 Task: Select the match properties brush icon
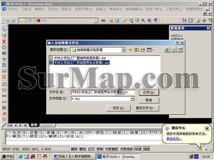click(x=125, y=20)
